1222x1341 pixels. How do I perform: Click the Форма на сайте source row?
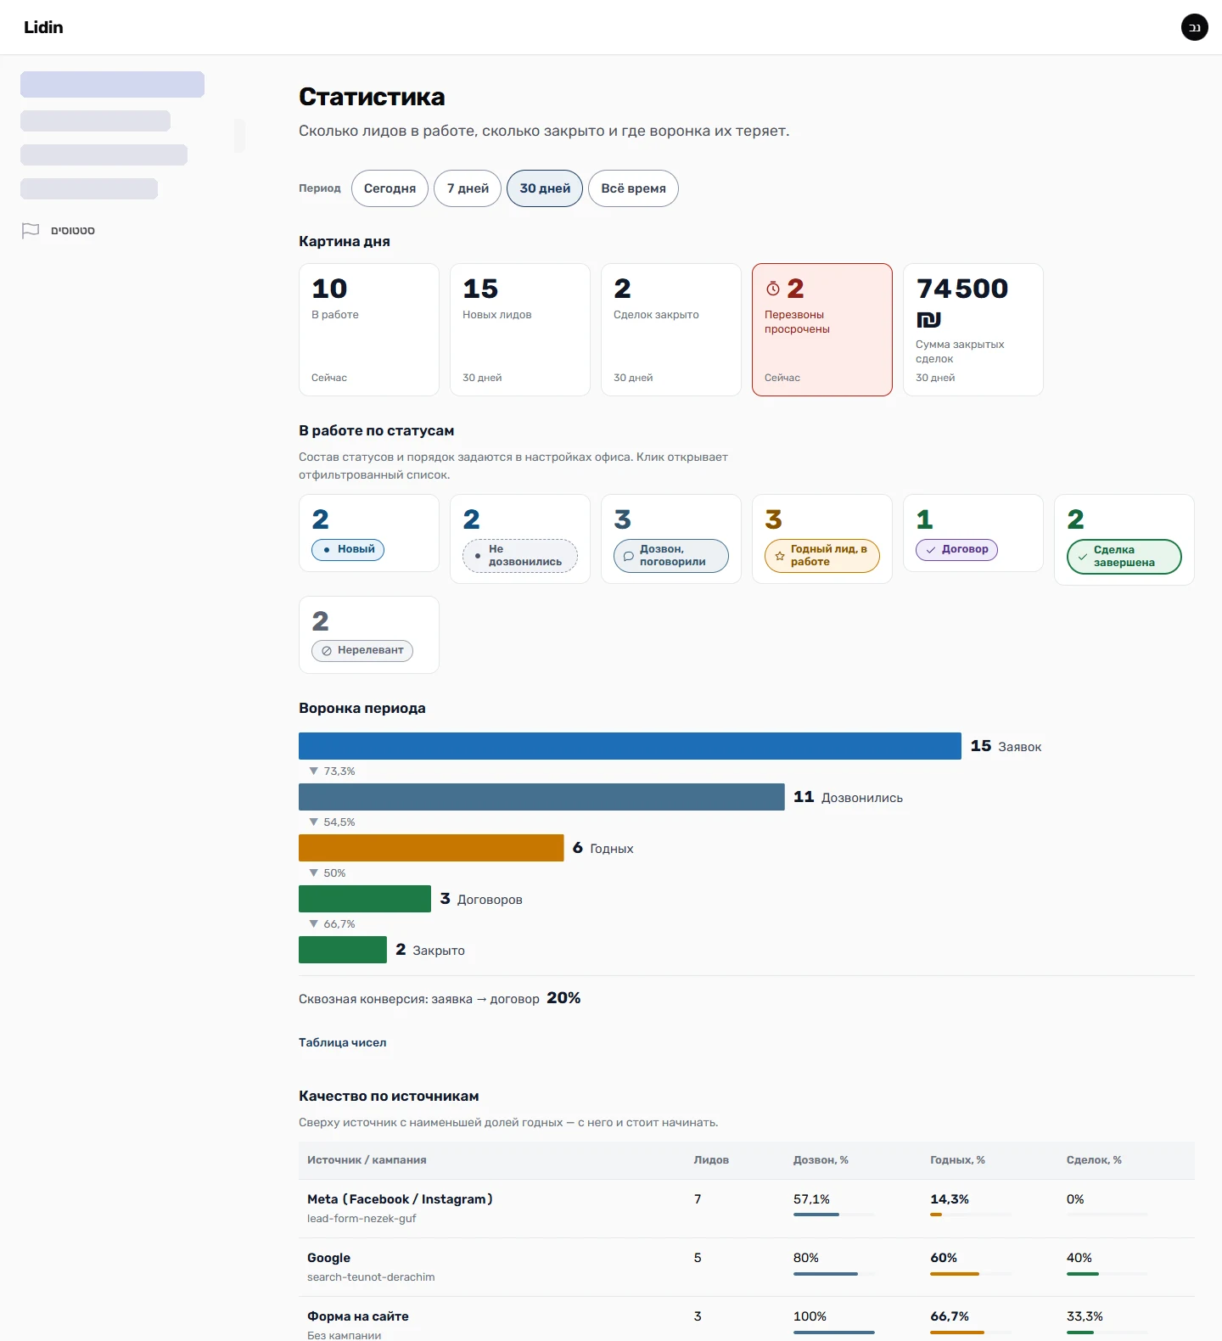click(x=747, y=1320)
